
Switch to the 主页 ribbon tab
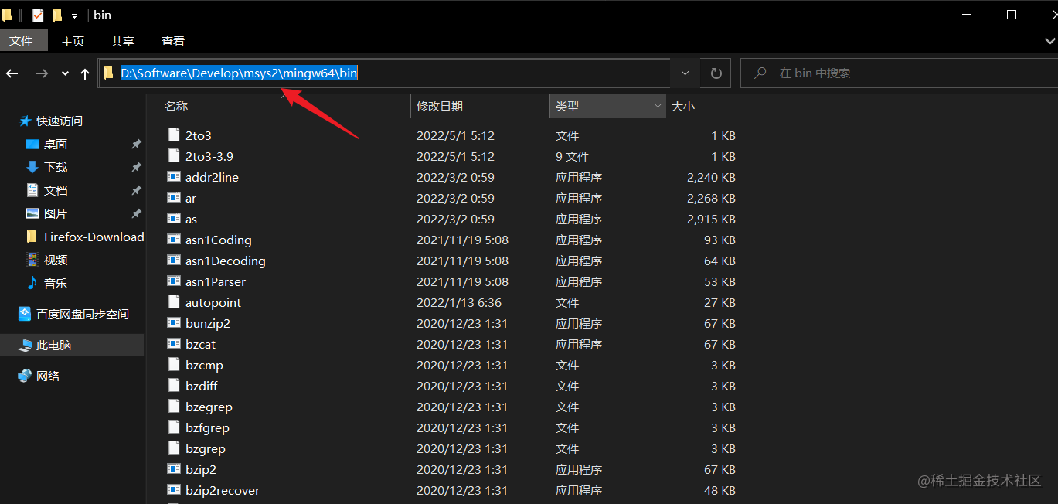(x=73, y=41)
